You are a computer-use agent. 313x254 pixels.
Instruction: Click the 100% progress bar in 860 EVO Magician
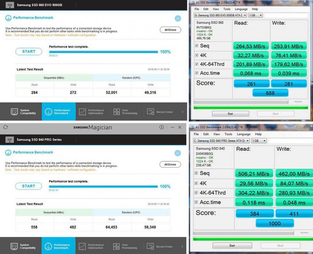coord(103,52)
